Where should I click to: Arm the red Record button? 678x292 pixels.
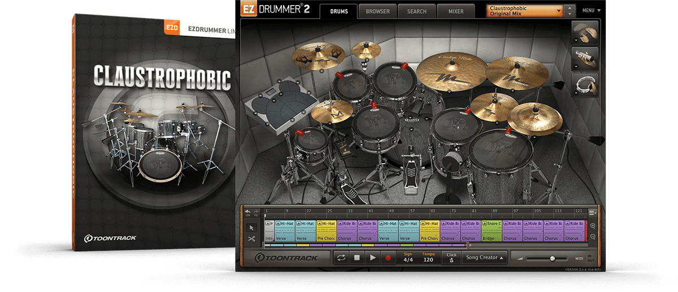pyautogui.click(x=388, y=258)
